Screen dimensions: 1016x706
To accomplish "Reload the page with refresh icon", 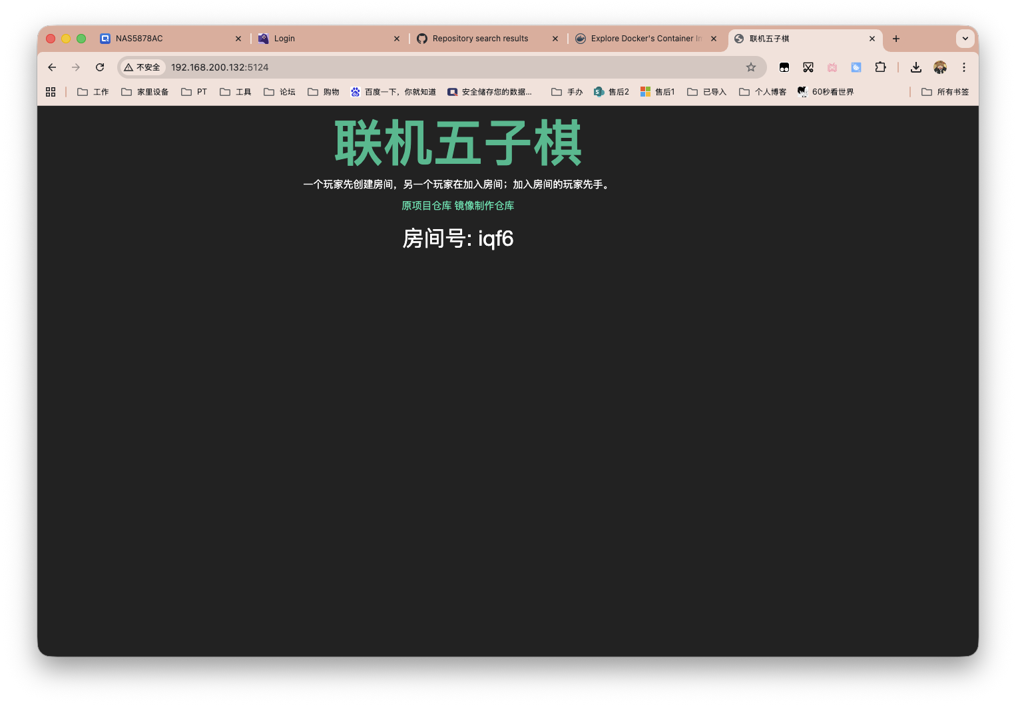I will [x=100, y=67].
